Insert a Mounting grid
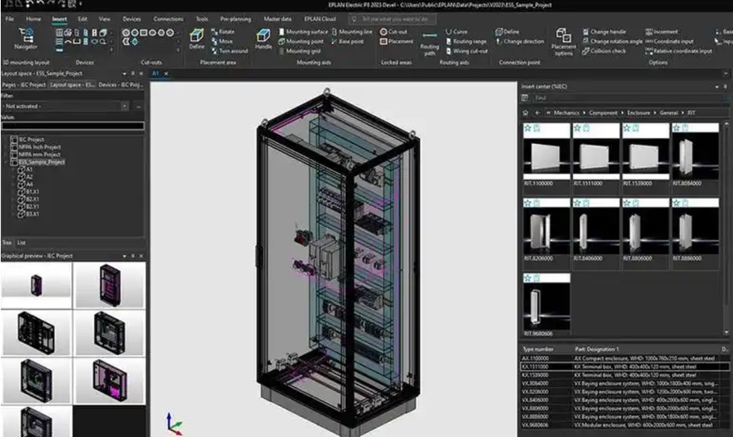The image size is (733, 437). point(299,51)
